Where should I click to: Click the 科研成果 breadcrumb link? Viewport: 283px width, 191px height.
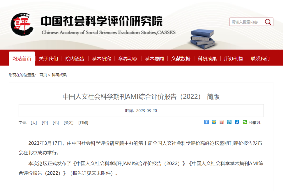59,75
